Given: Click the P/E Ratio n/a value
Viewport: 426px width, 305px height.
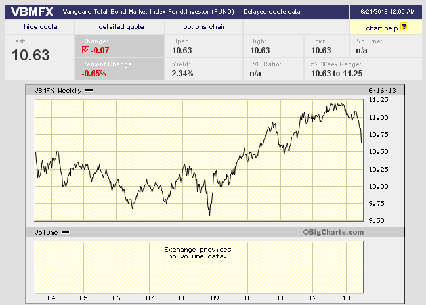Looking at the screenshot, I should (x=255, y=74).
